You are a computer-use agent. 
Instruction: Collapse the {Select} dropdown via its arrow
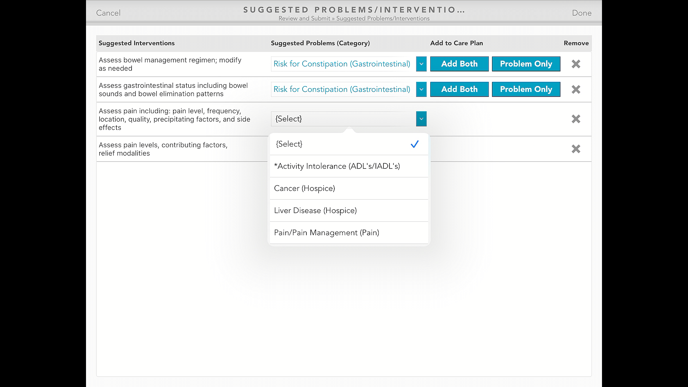[x=421, y=119]
